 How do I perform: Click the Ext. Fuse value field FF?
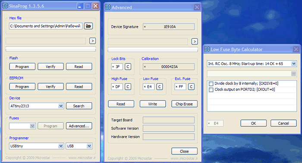coord(180,87)
